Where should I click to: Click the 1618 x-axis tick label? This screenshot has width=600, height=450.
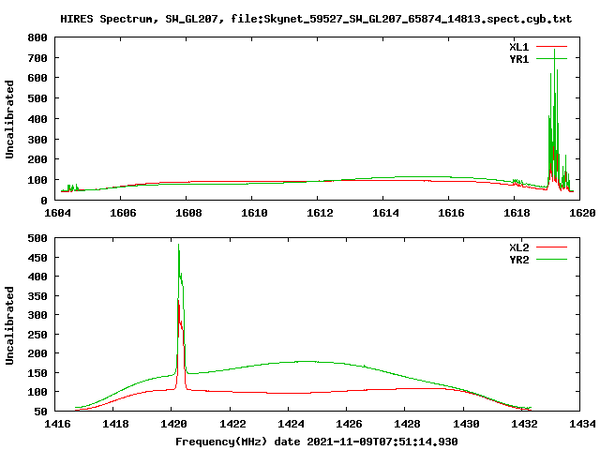click(x=517, y=213)
